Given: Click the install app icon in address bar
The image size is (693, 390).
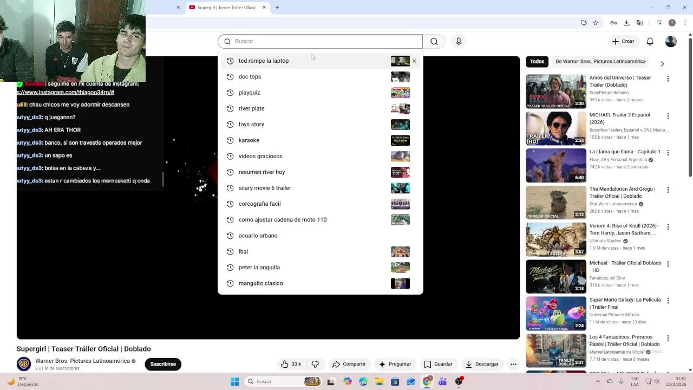Looking at the screenshot, I should tap(584, 23).
